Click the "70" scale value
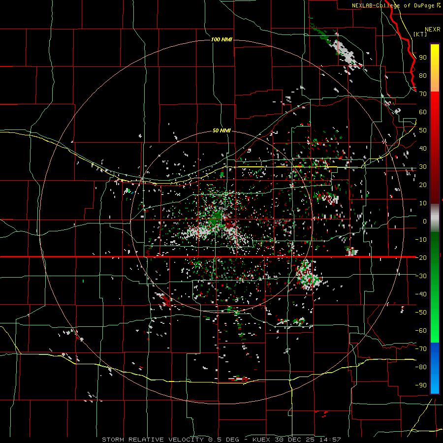The width and height of the screenshot is (443, 443). 423,94
